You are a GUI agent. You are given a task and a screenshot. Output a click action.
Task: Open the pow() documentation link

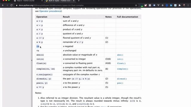(x=120, y=83)
